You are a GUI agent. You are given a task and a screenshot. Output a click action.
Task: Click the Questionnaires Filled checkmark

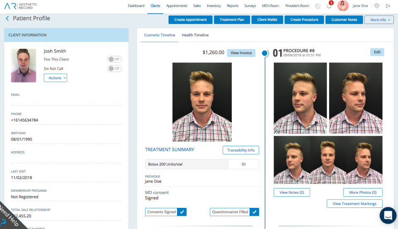pos(254,212)
